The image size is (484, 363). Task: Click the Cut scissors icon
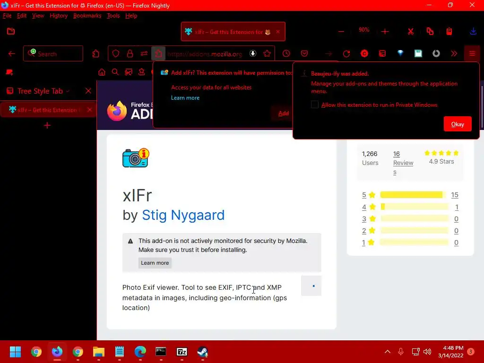411,32
